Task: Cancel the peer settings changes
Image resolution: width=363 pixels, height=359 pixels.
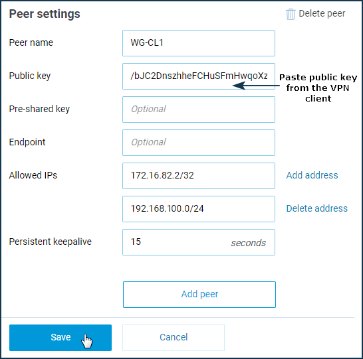Action: (174, 338)
